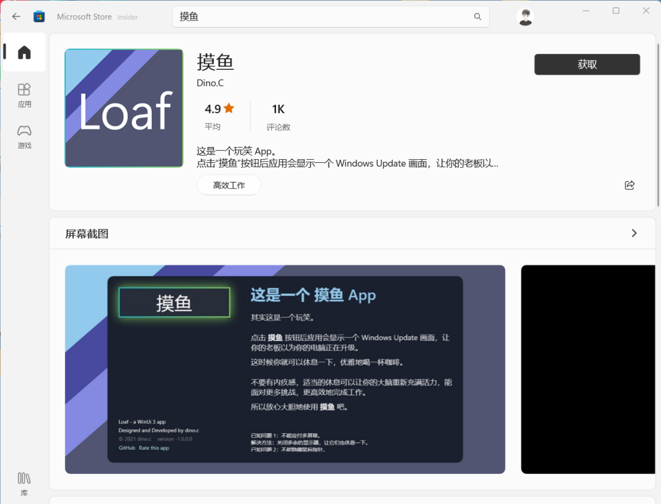
Task: Maximize the Microsoft Store window
Action: [x=616, y=10]
